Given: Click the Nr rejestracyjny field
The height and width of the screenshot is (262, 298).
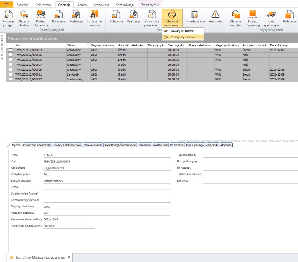Looking at the screenshot, I should (x=250, y=161).
